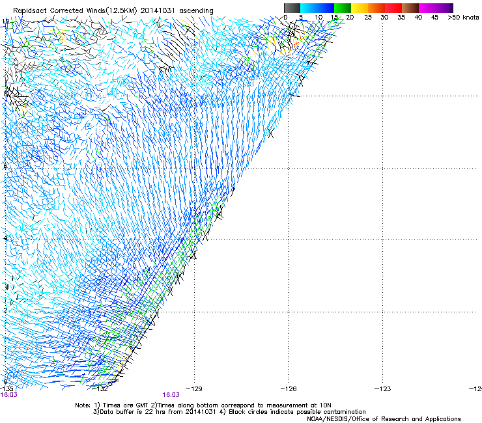This screenshot has height=423, width=482.
Task: Click the '-129' longitude axis label
Action: coord(195,389)
